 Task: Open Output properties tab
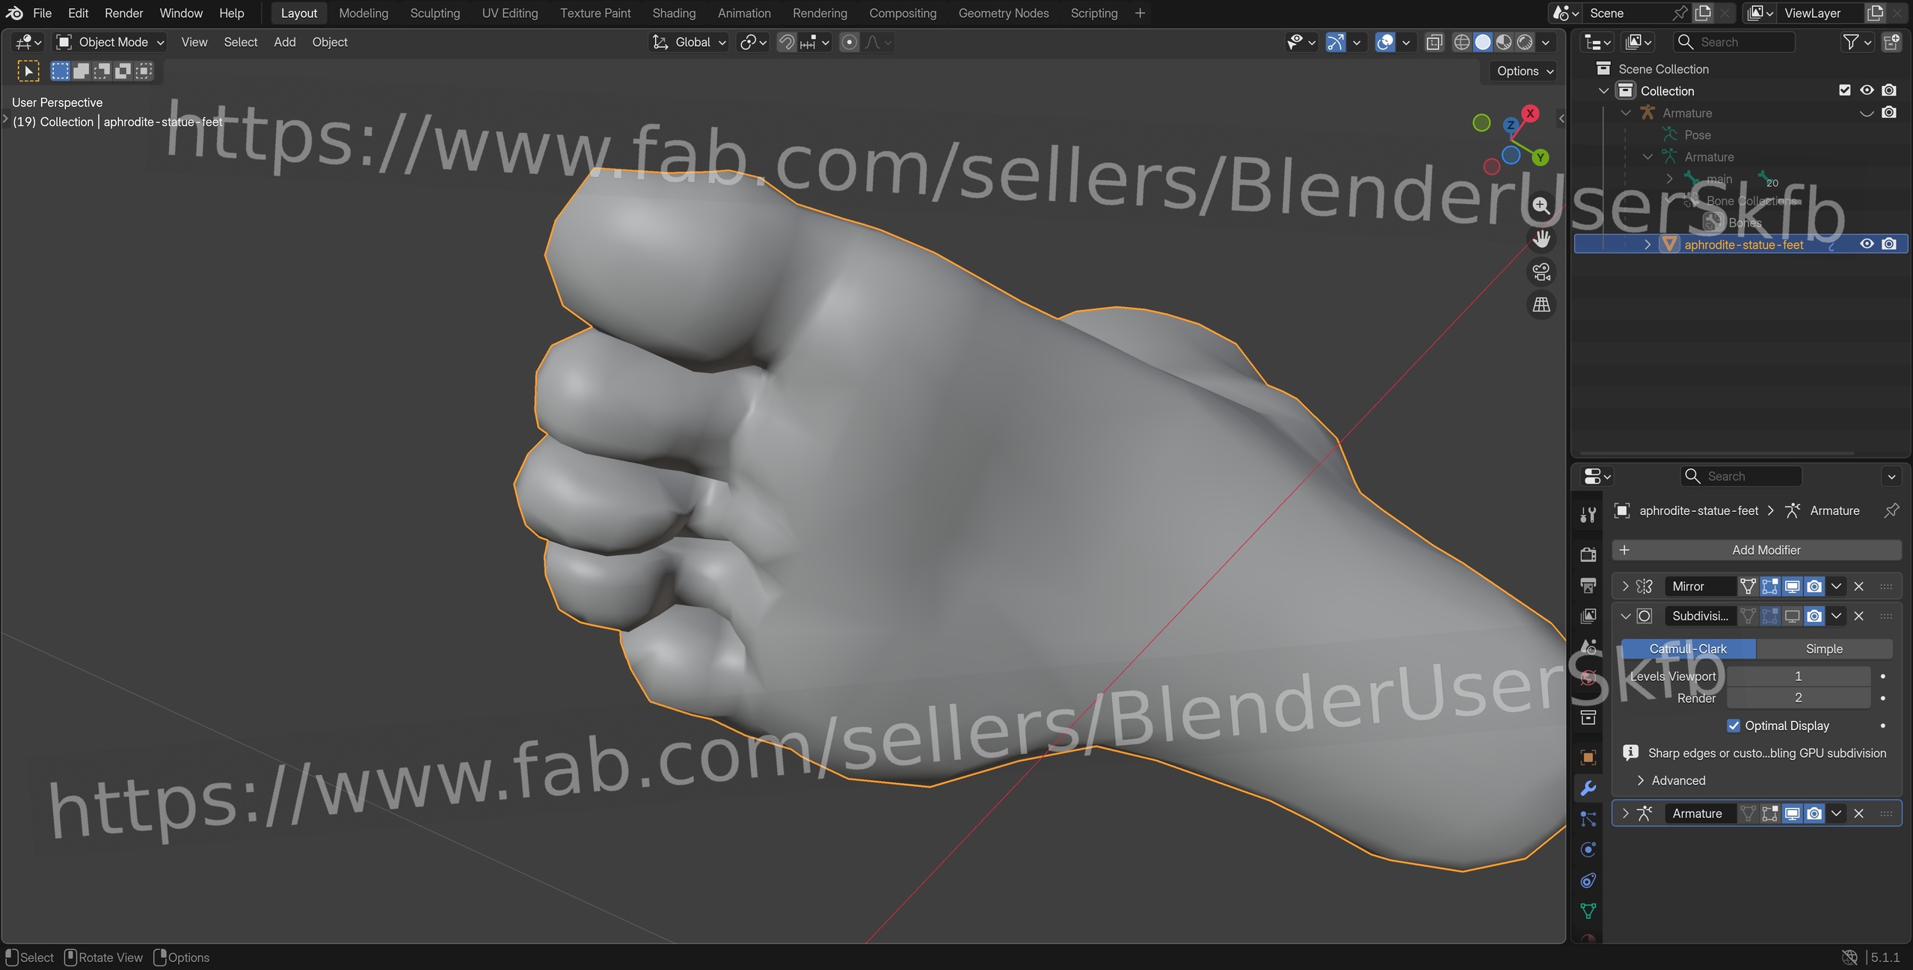pos(1588,585)
